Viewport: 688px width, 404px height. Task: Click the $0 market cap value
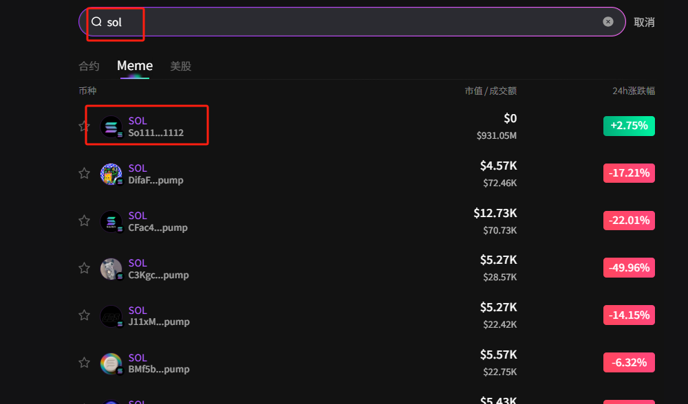pos(510,118)
